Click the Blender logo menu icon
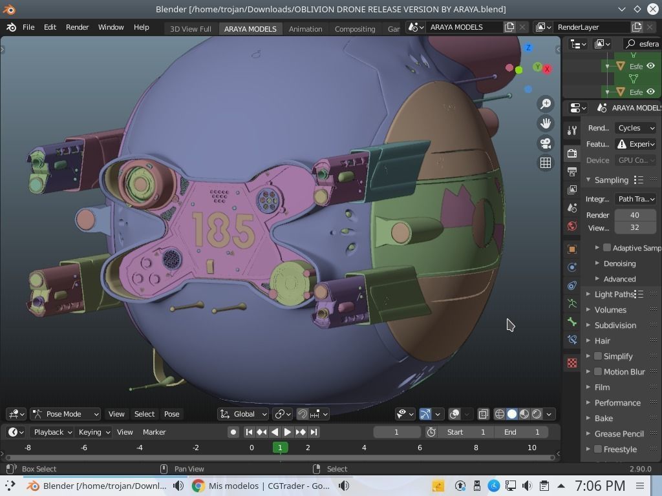This screenshot has height=496, width=662. coord(12,27)
